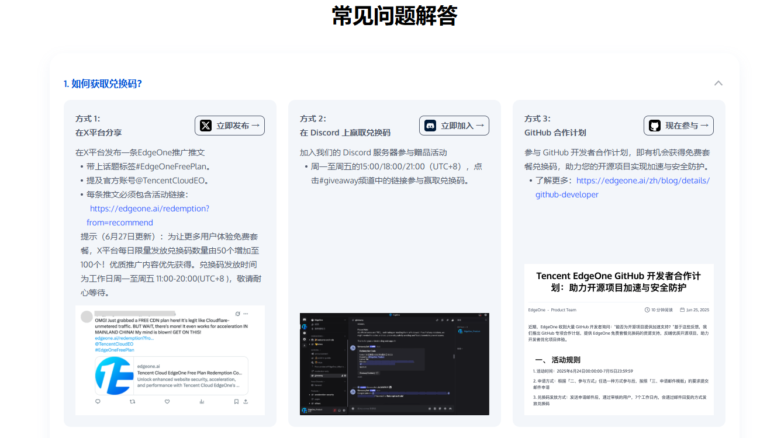Image resolution: width=767 pixels, height=438 pixels.
Task: Click the Discord 立即加入 button
Action: (454, 126)
